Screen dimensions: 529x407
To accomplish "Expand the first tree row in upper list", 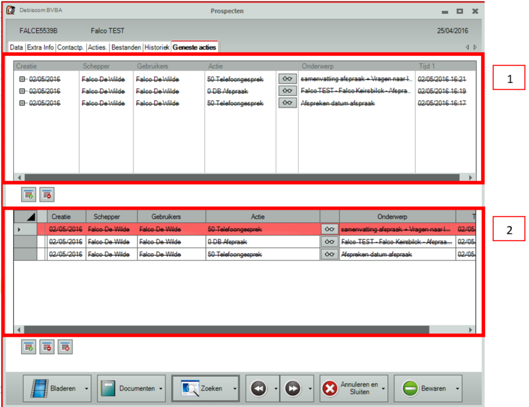I will tap(22, 79).
